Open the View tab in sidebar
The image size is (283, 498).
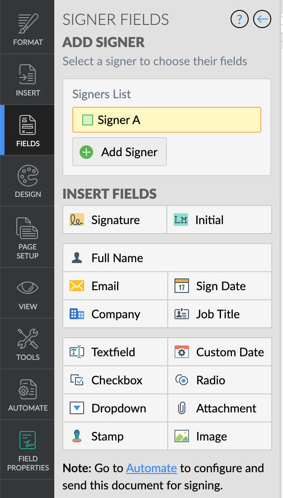pyautogui.click(x=28, y=294)
